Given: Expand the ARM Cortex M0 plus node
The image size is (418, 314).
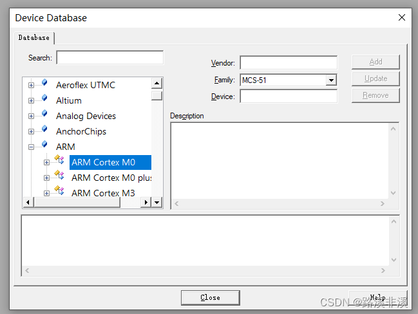Looking at the screenshot, I should point(46,178).
